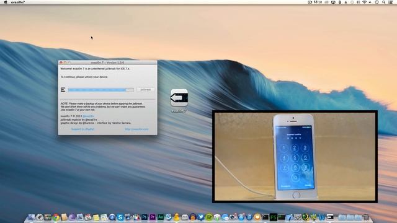
Task: Open the Support Us (PayPal) link
Action: coord(83,129)
